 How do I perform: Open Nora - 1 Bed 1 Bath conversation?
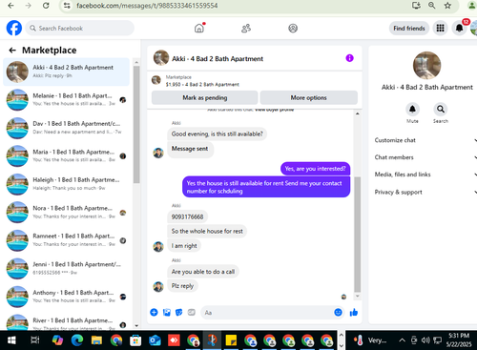tap(67, 212)
